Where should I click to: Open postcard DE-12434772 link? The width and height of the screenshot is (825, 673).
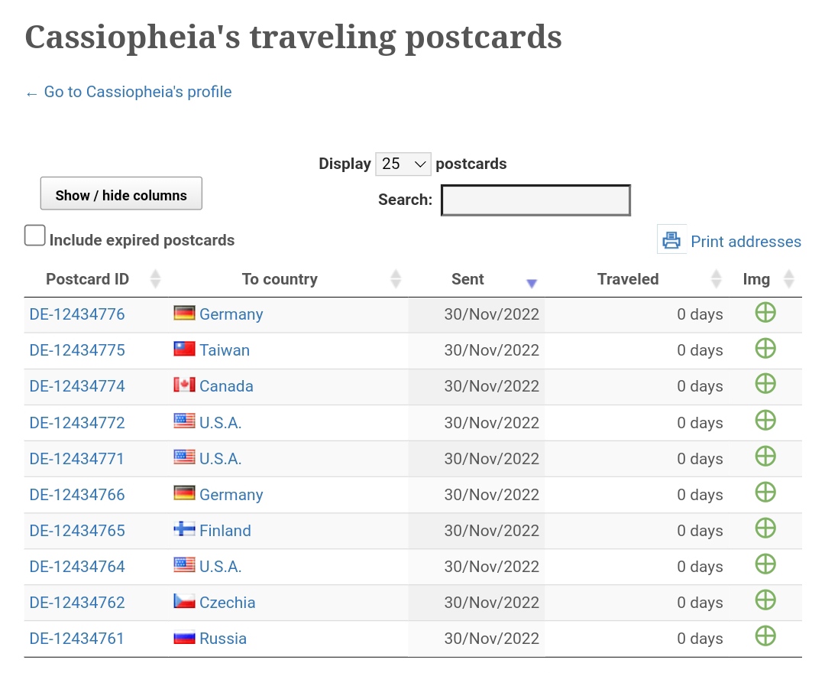tap(77, 423)
